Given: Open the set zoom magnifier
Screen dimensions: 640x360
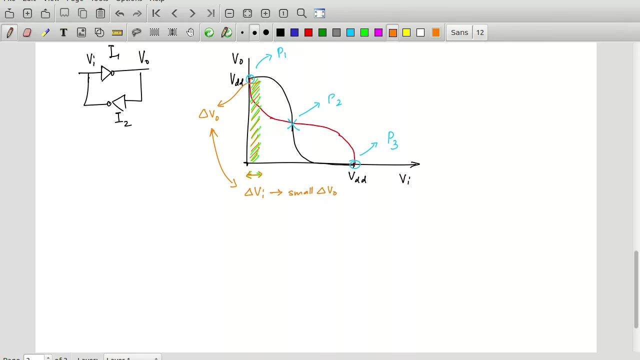Looking at the screenshot, I should point(301,13).
